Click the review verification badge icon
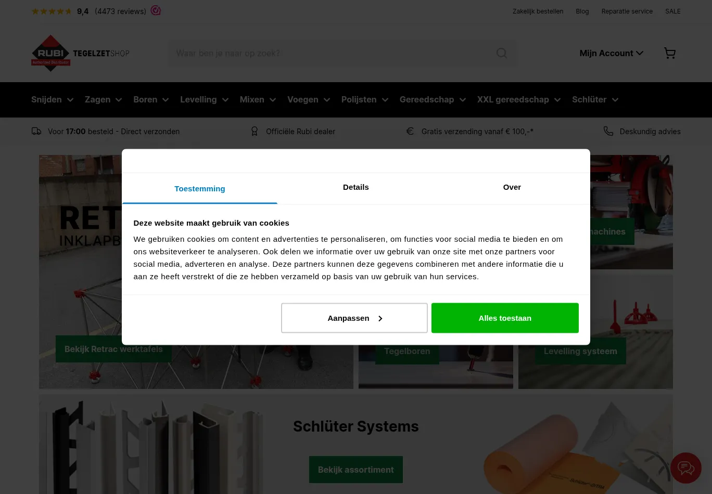 click(x=156, y=10)
